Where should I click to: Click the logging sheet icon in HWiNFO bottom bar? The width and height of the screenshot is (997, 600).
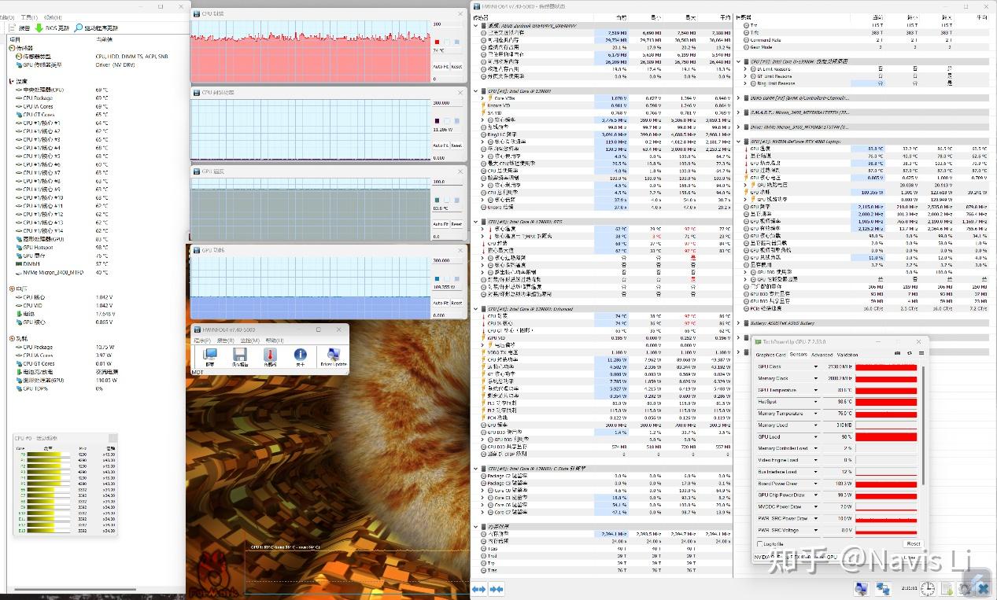pos(947,588)
